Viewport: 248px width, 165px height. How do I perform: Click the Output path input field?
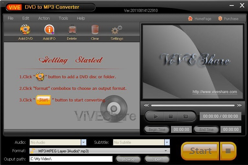(x=71, y=159)
